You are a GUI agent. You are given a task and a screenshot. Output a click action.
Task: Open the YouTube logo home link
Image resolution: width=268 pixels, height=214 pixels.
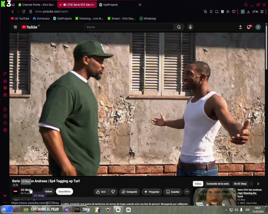29,27
